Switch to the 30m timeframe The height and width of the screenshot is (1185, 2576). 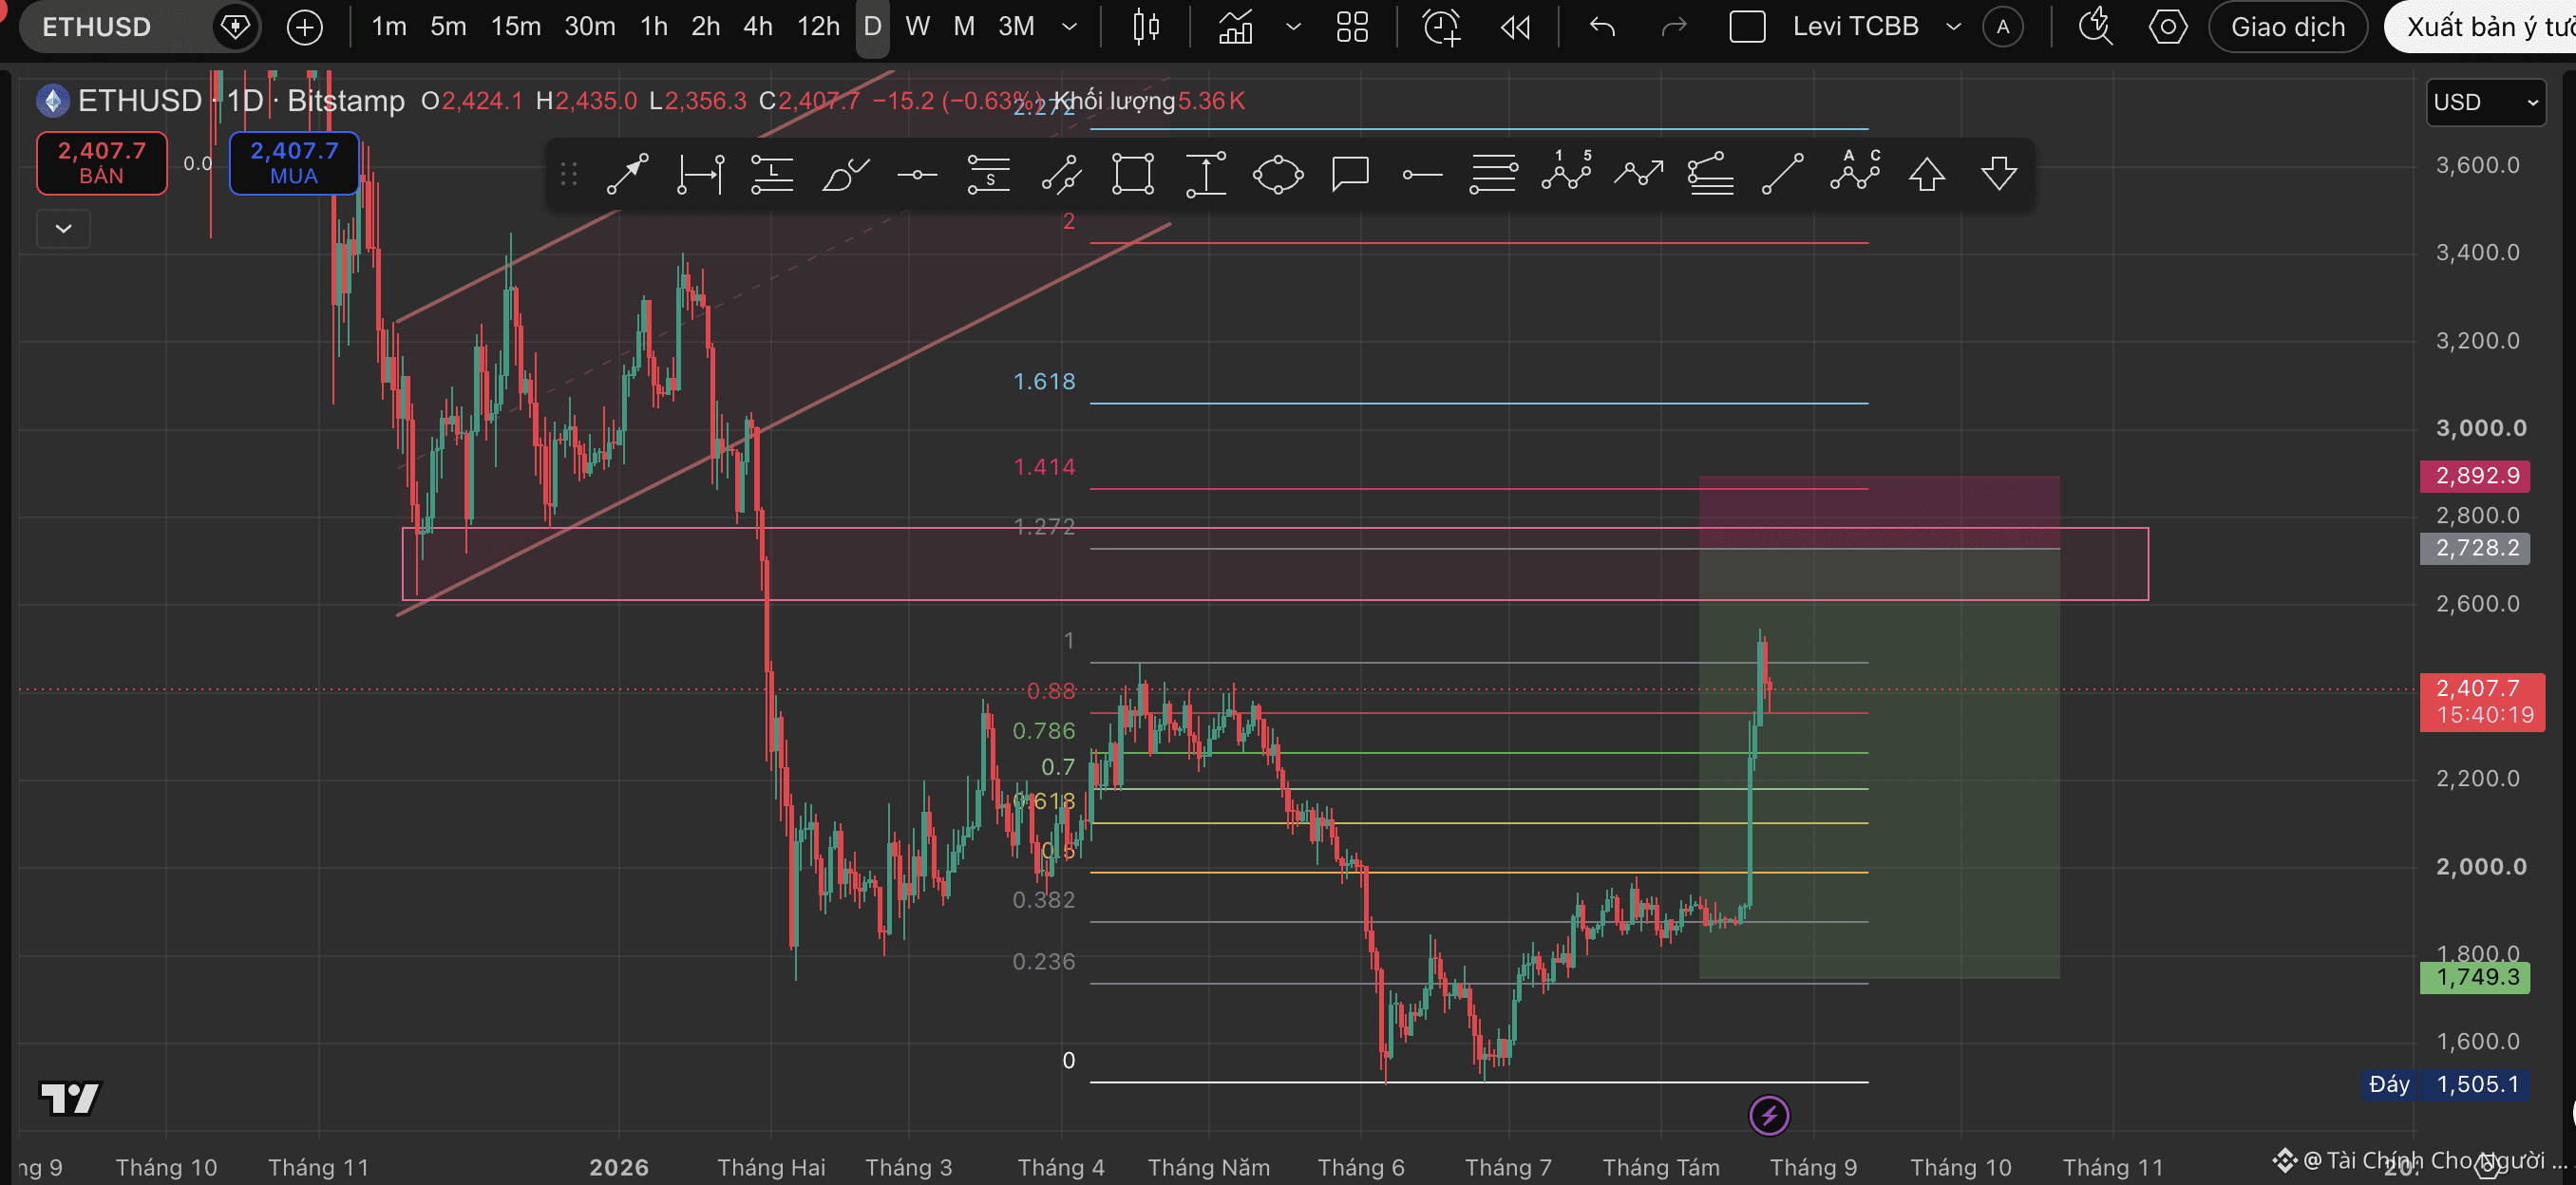590,27
